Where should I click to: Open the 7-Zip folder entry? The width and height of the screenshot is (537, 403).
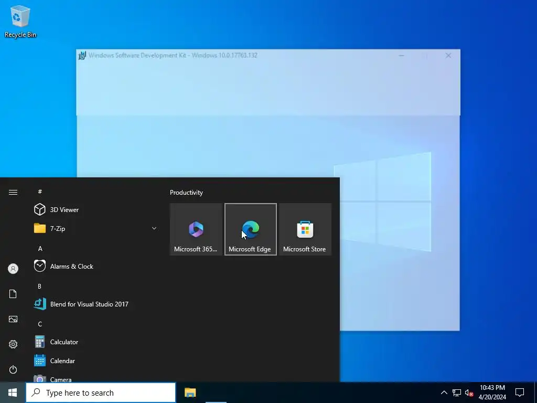pyautogui.click(x=94, y=228)
